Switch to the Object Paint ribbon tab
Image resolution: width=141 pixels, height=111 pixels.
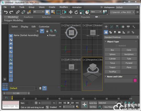66,17
